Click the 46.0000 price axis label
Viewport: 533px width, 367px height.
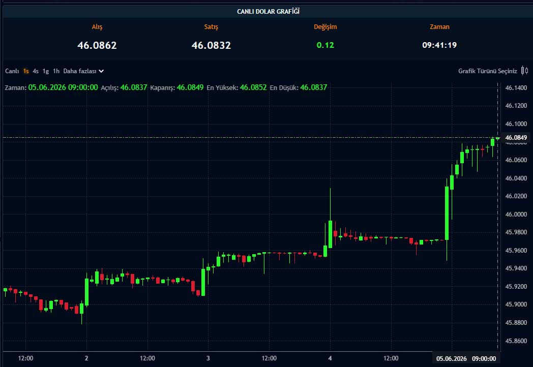pyautogui.click(x=516, y=214)
